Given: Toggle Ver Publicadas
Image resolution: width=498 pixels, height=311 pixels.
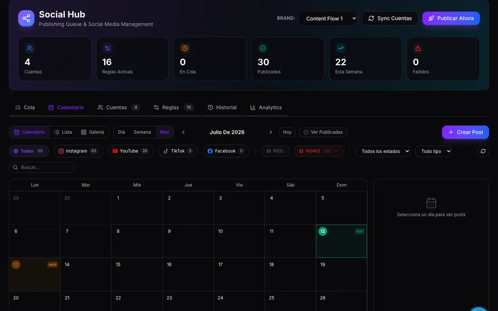Looking at the screenshot, I should point(323,132).
